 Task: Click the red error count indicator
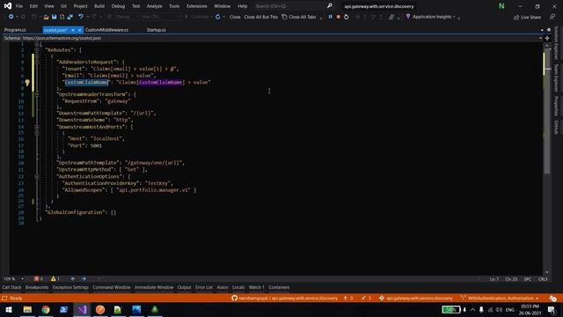coord(39,279)
